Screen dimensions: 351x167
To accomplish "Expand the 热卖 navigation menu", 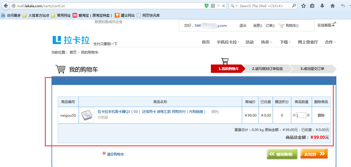I will click(266, 42).
